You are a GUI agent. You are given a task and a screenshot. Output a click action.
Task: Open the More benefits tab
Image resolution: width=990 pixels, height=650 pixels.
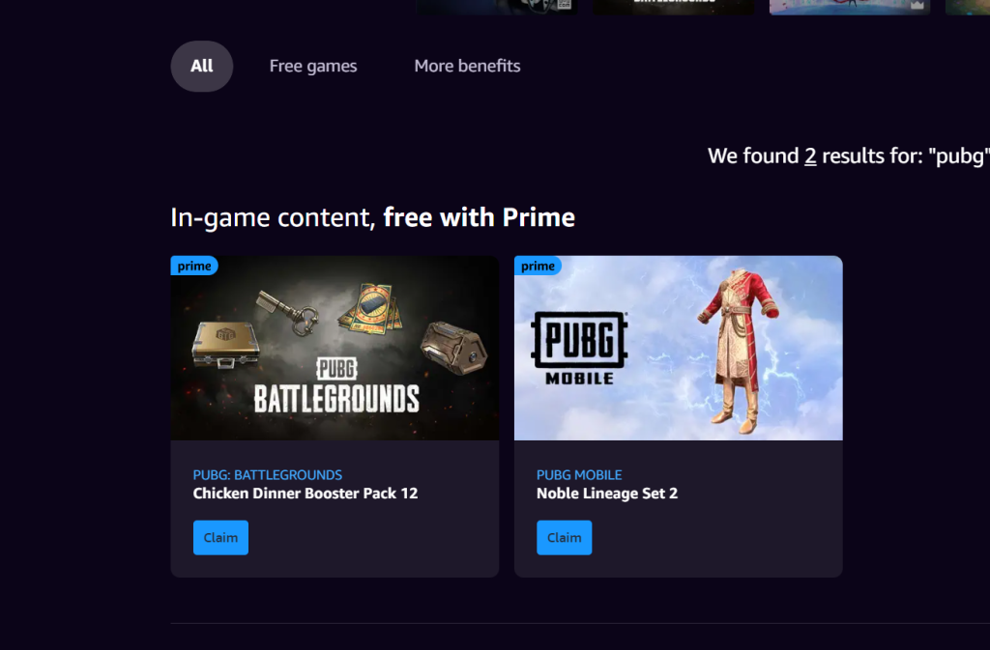coord(467,67)
